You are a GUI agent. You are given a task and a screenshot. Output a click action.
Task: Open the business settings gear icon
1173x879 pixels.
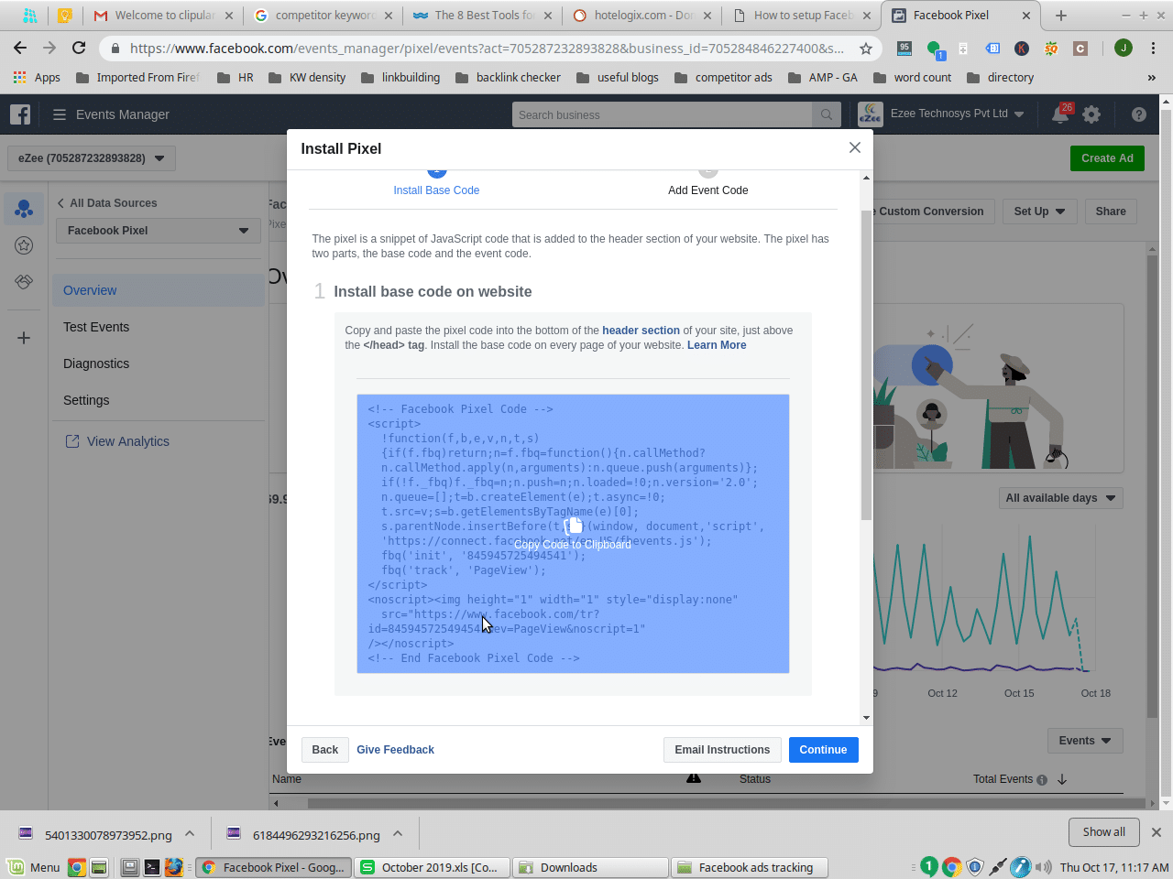pos(1091,114)
